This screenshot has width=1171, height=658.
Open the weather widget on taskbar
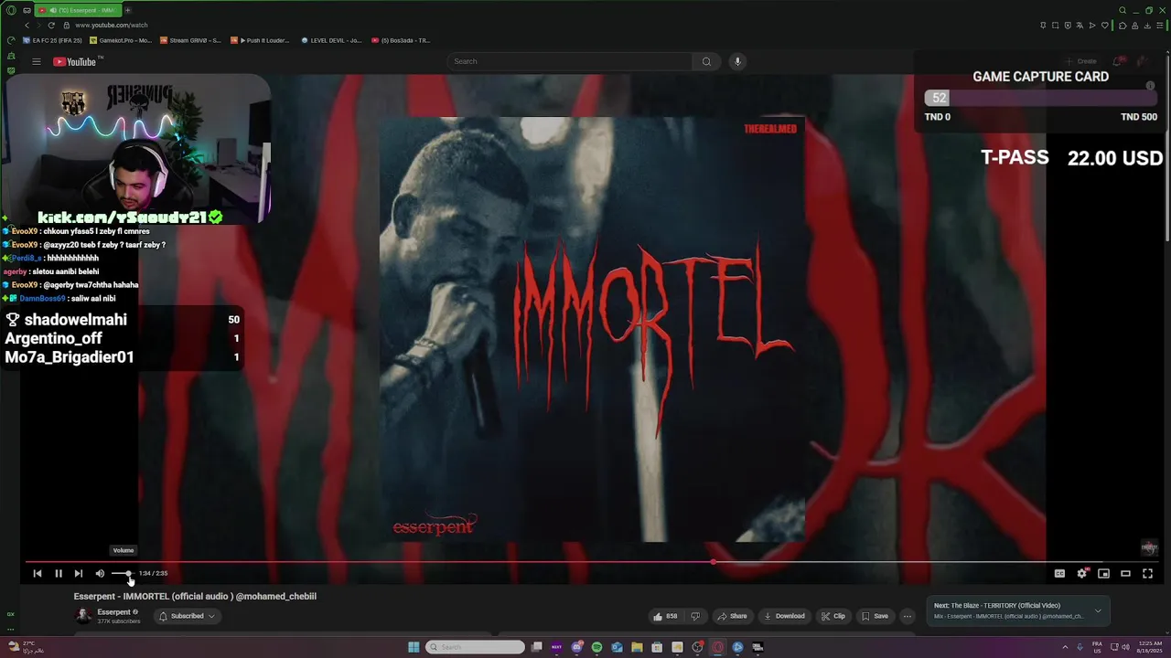click(24, 647)
